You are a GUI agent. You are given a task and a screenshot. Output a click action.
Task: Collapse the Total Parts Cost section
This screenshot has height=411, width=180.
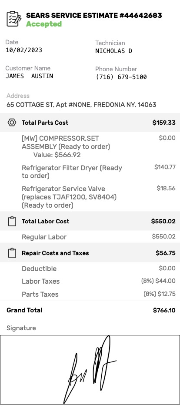[x=90, y=123]
